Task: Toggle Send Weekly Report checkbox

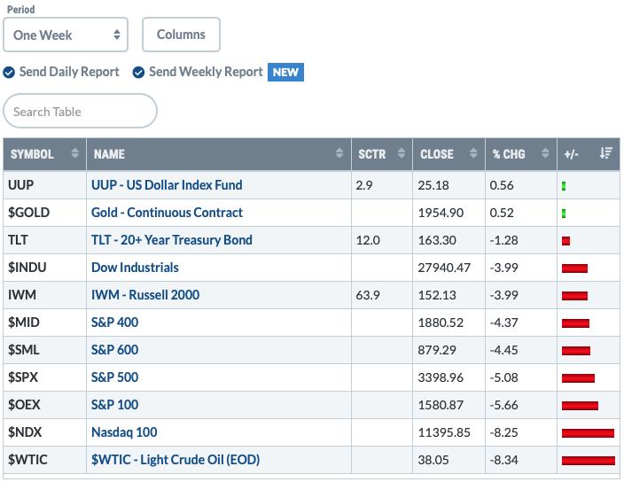Action: [x=138, y=73]
